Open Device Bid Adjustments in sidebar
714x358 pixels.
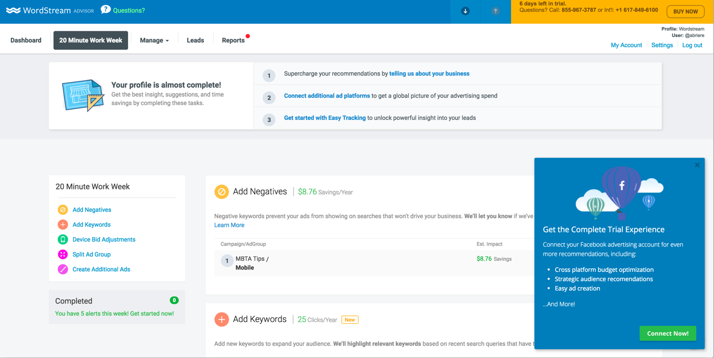click(104, 239)
